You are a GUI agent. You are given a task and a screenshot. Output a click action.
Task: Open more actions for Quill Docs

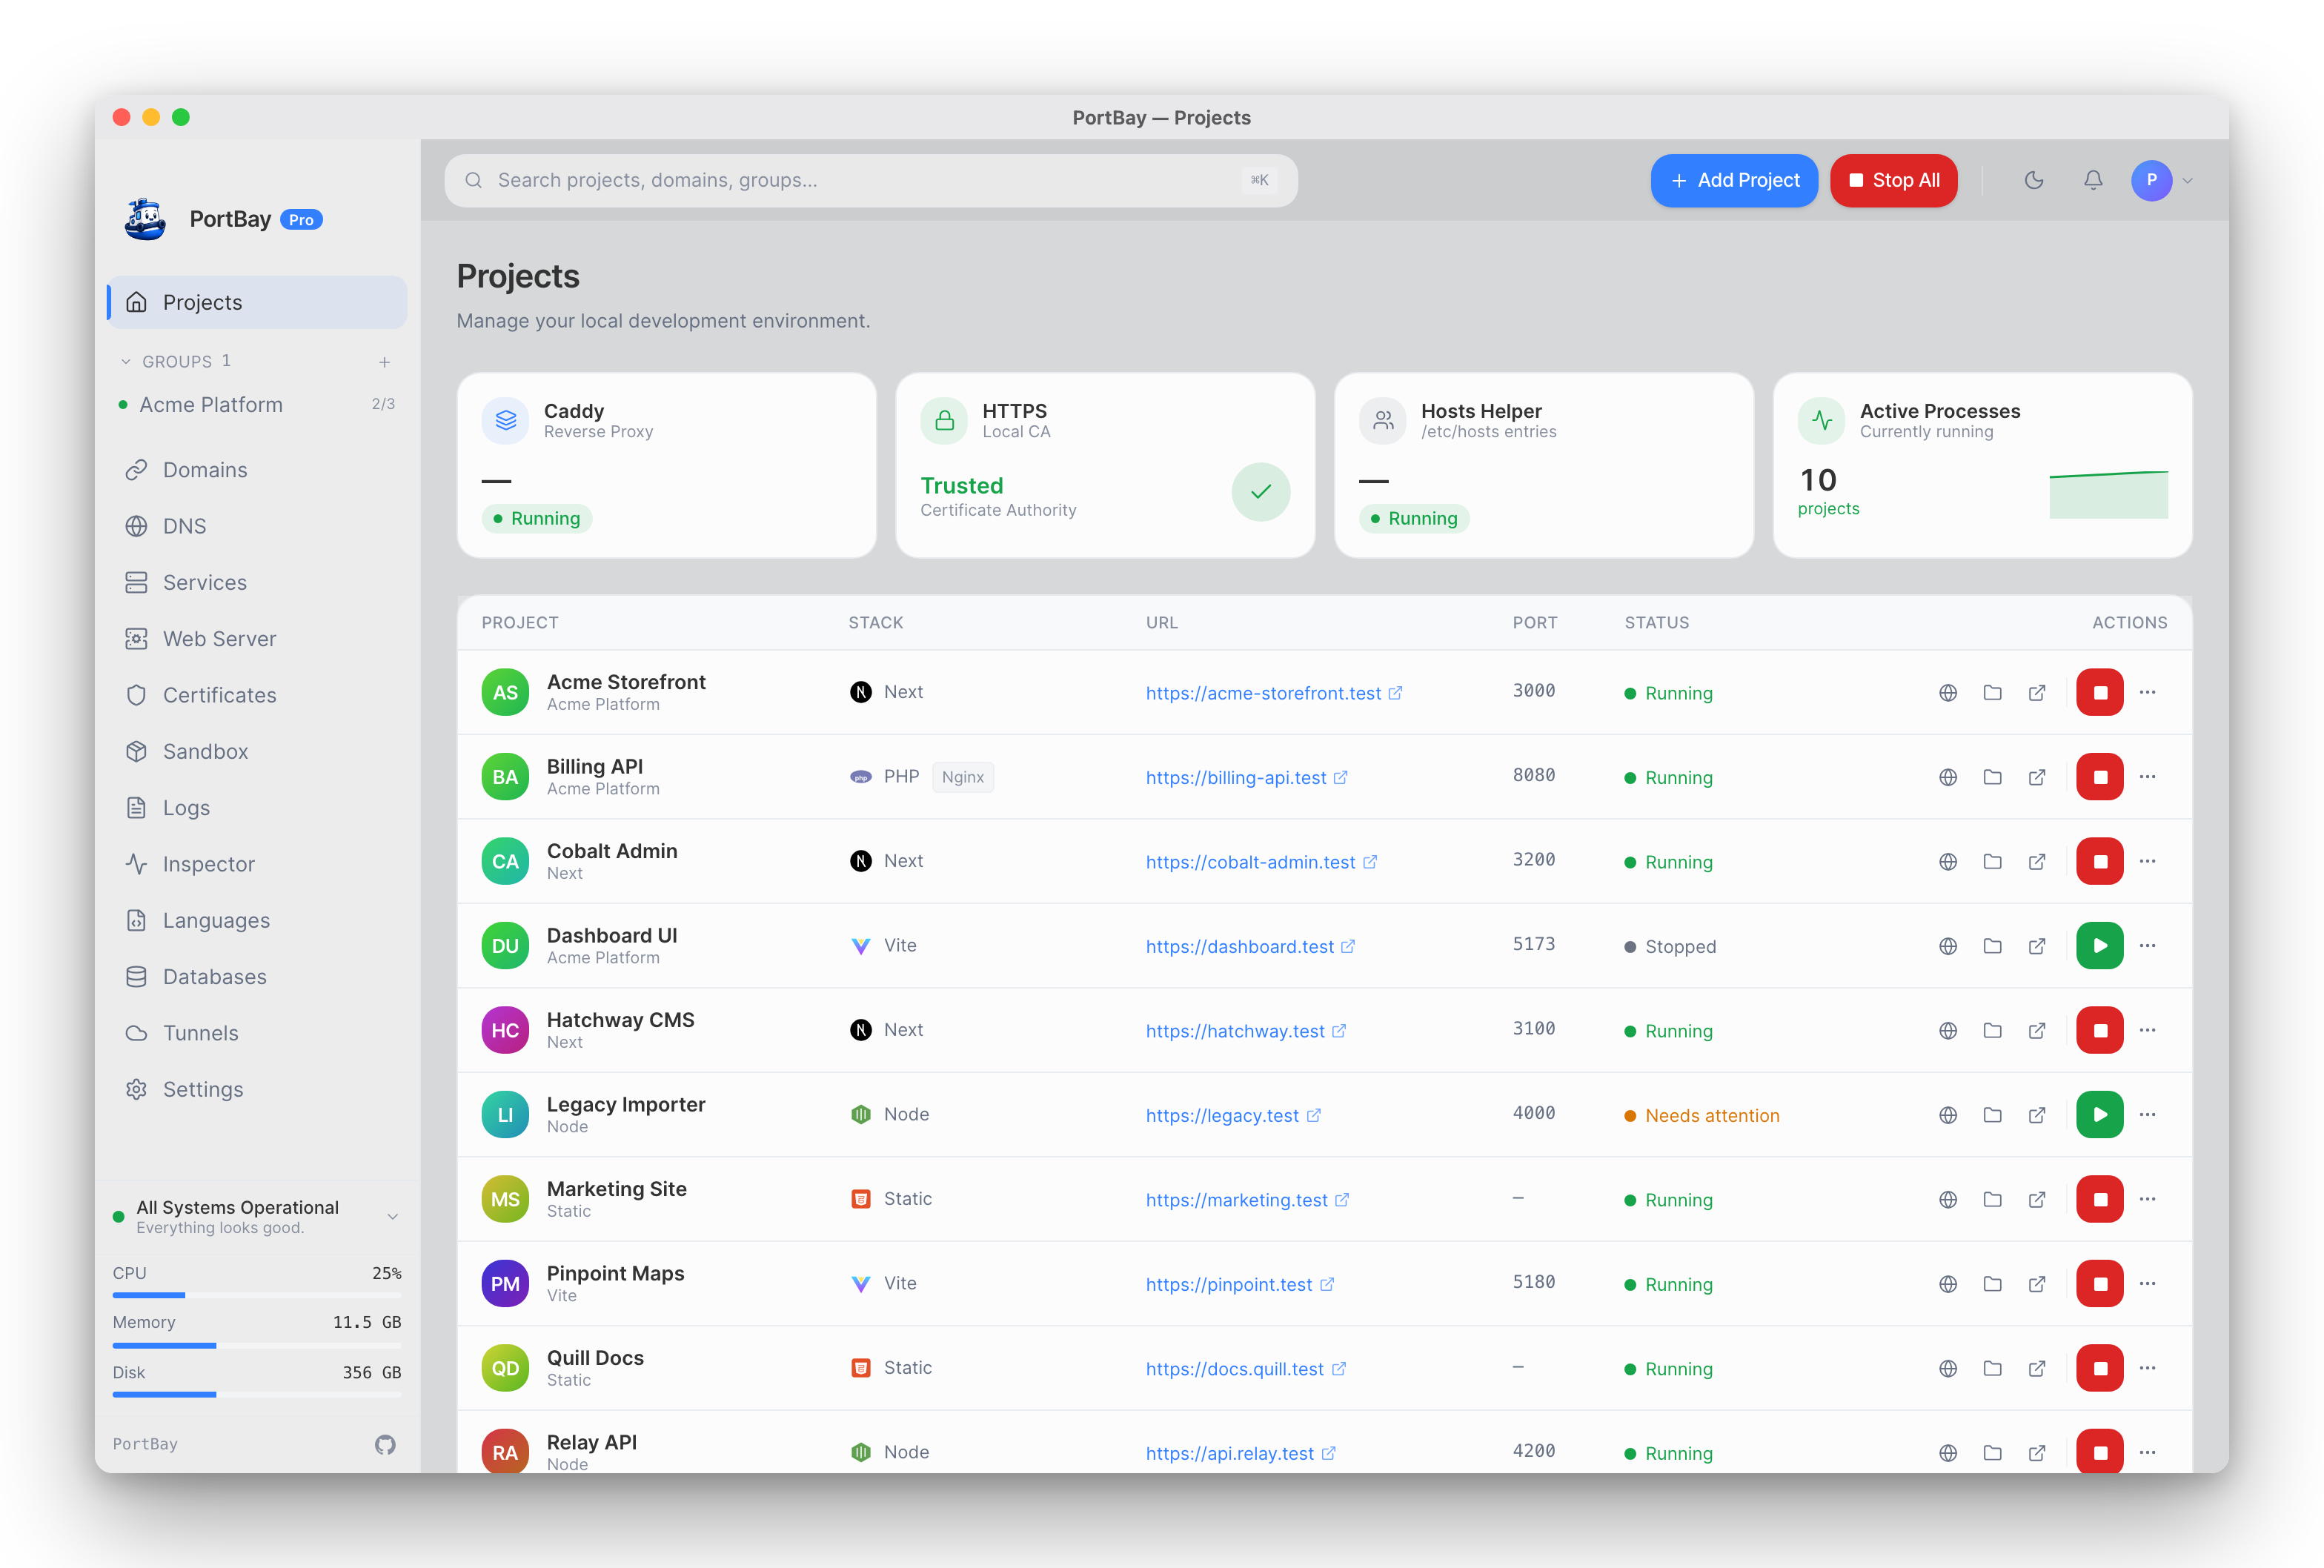(2147, 1368)
